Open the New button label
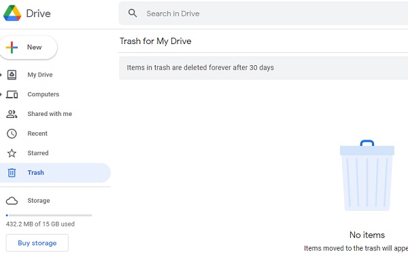408x257 pixels. point(35,47)
